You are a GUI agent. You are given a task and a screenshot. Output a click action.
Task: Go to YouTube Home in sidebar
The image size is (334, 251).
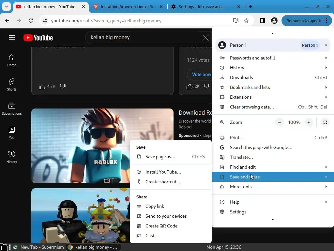(x=12, y=60)
